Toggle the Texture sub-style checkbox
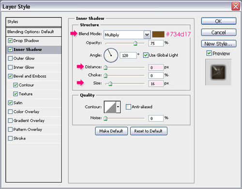The width and height of the screenshot is (242, 189). click(15, 94)
